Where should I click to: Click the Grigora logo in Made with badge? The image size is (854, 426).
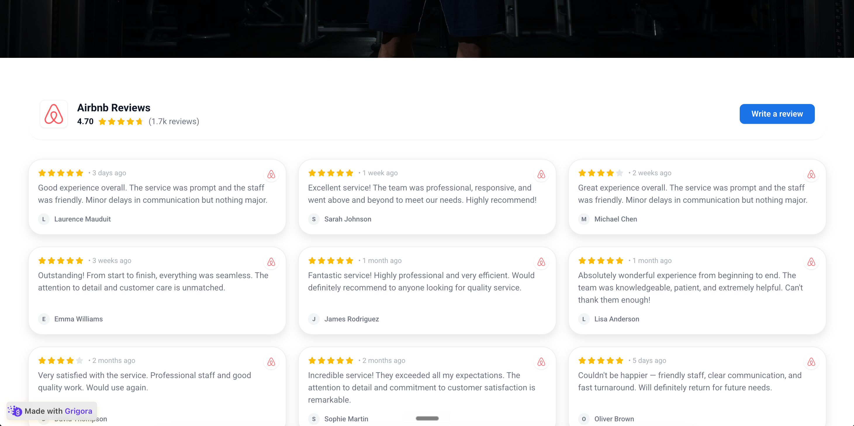click(x=15, y=411)
